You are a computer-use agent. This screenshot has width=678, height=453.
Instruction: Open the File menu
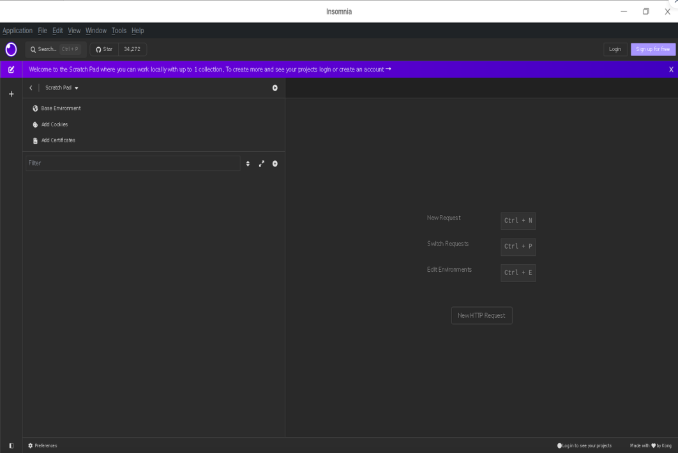tap(42, 31)
